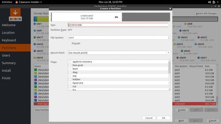The image size is (221, 124).
Task: Go to the Summary step
Action: tap(9, 63)
